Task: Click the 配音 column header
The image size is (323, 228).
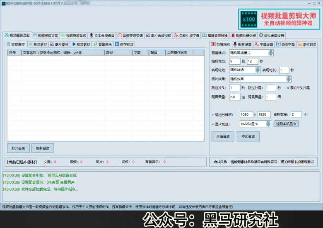Action: click(157, 53)
